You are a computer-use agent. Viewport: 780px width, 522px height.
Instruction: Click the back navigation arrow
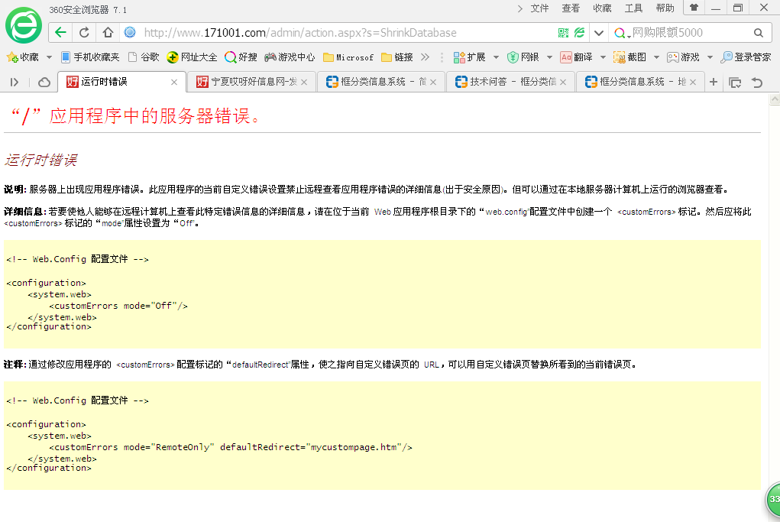coord(60,33)
